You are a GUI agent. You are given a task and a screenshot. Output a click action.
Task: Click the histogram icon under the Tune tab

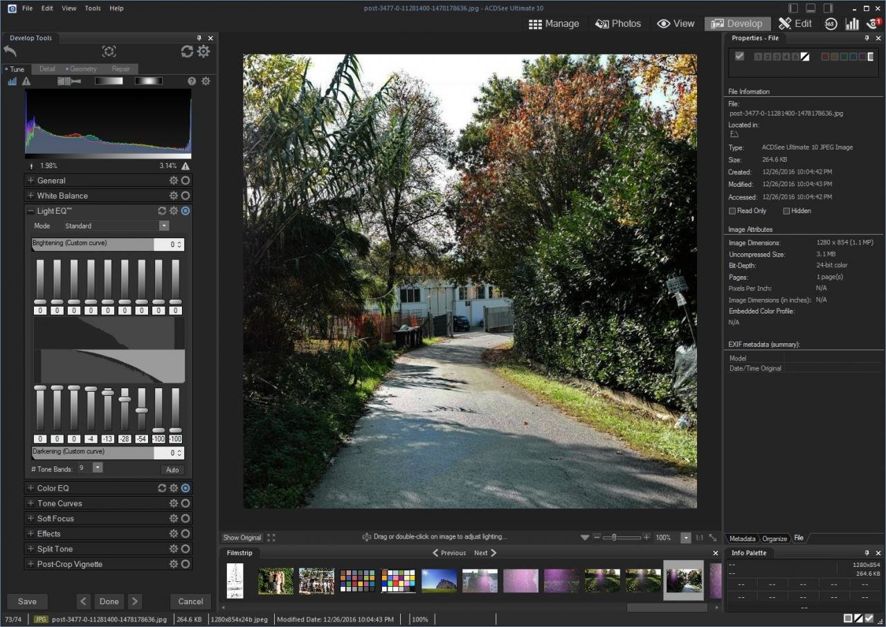pyautogui.click(x=12, y=81)
